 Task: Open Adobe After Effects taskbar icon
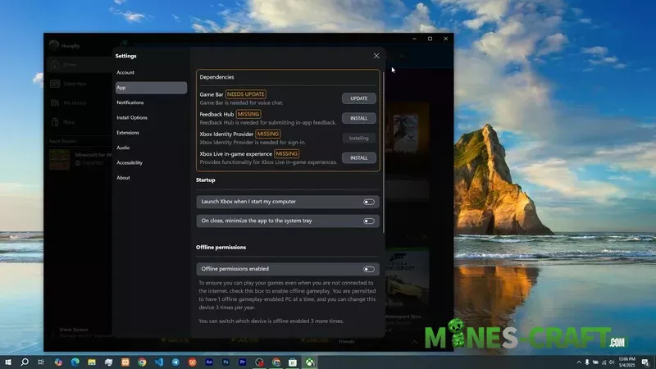pos(209,362)
